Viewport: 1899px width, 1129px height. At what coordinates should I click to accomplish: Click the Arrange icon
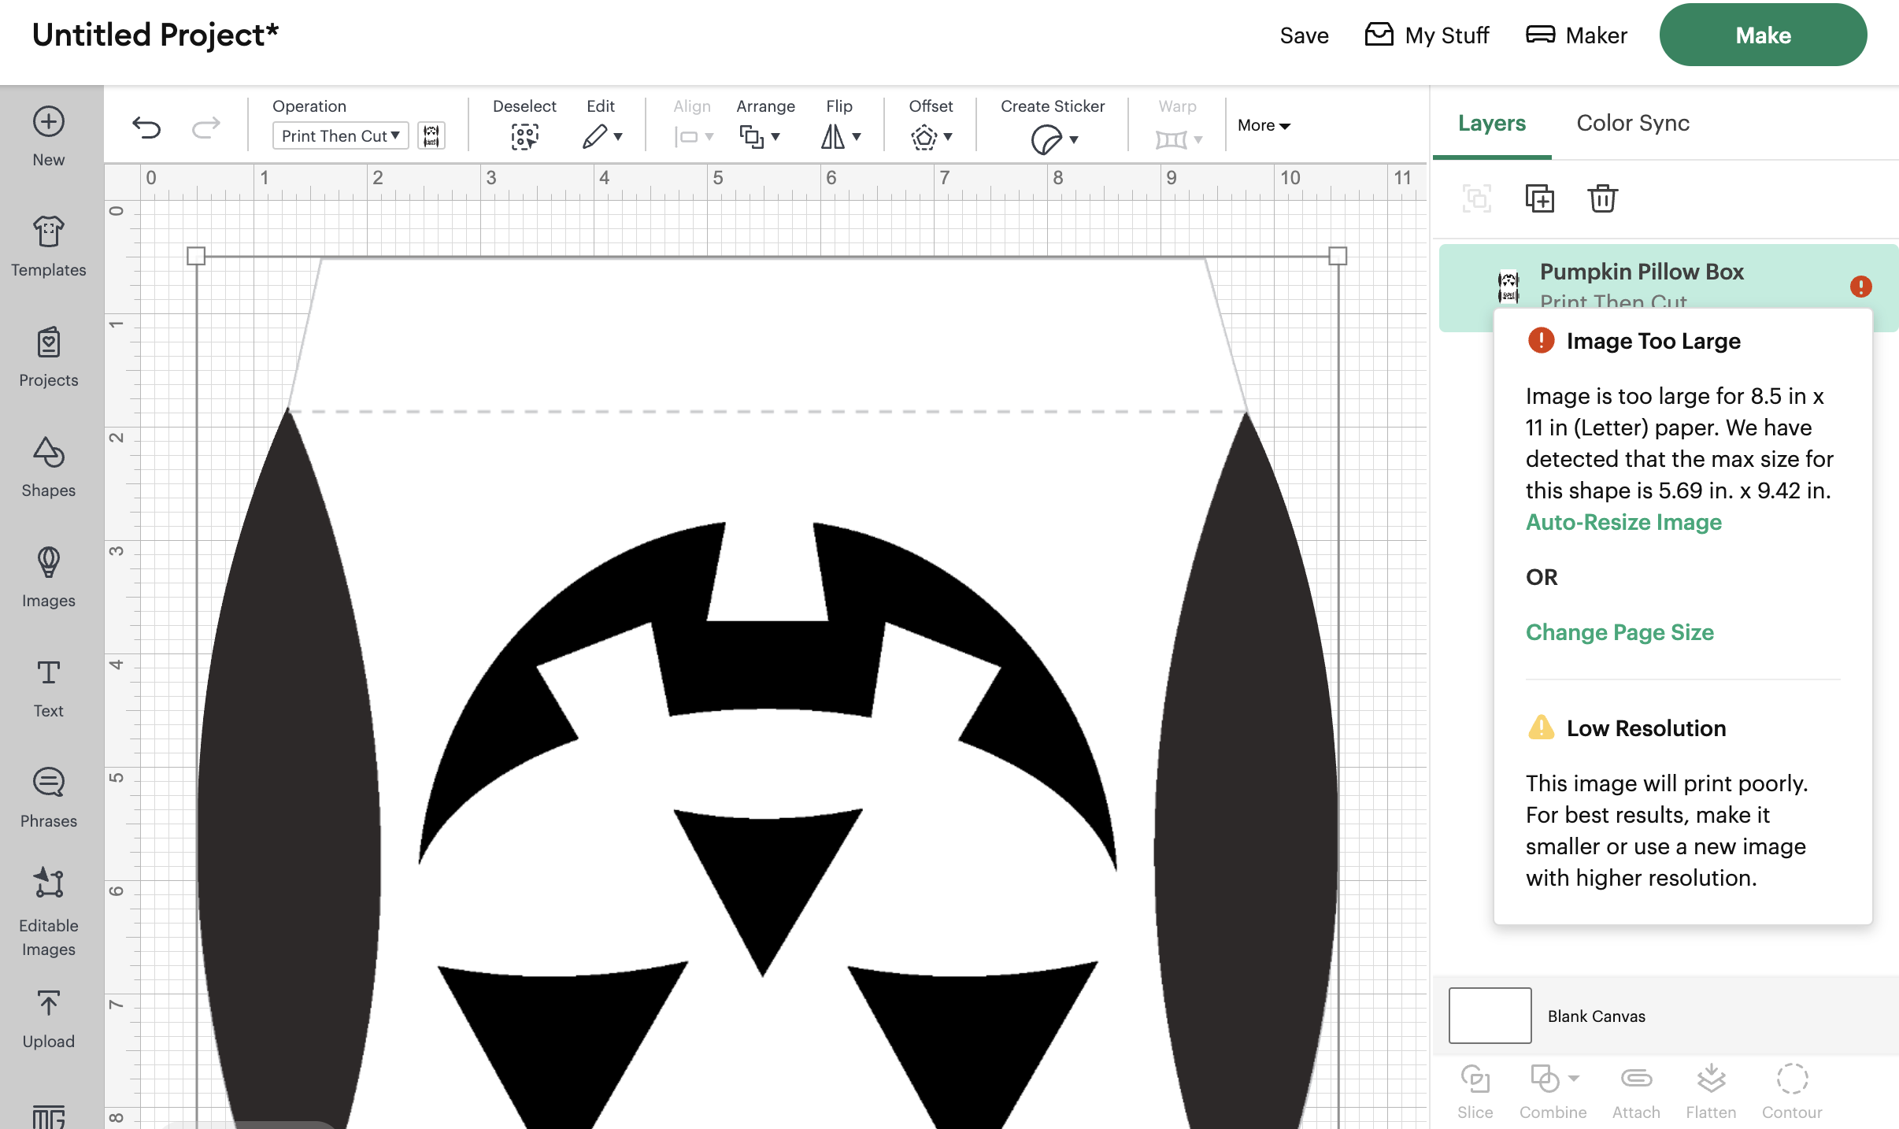pos(751,136)
